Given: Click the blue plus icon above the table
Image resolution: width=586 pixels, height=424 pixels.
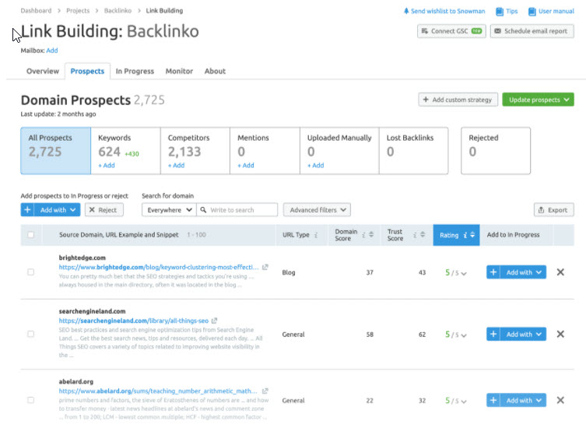Looking at the screenshot, I should [x=27, y=210].
